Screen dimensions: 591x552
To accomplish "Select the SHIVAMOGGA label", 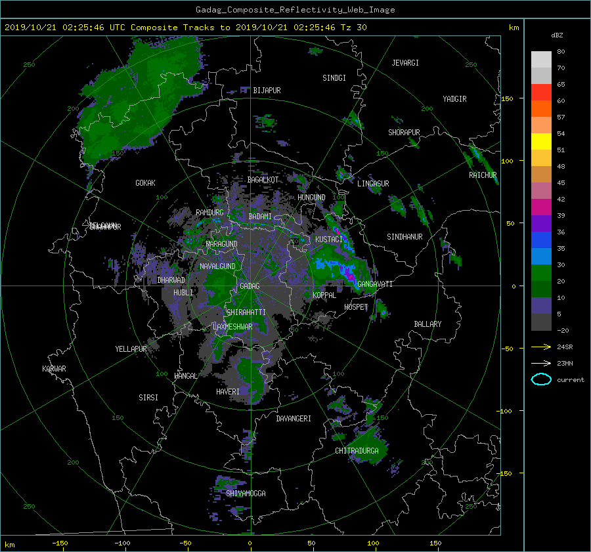I will point(246,493).
